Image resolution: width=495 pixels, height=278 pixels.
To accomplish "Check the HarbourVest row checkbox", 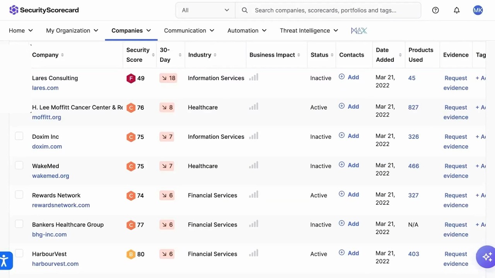I will [x=19, y=253].
